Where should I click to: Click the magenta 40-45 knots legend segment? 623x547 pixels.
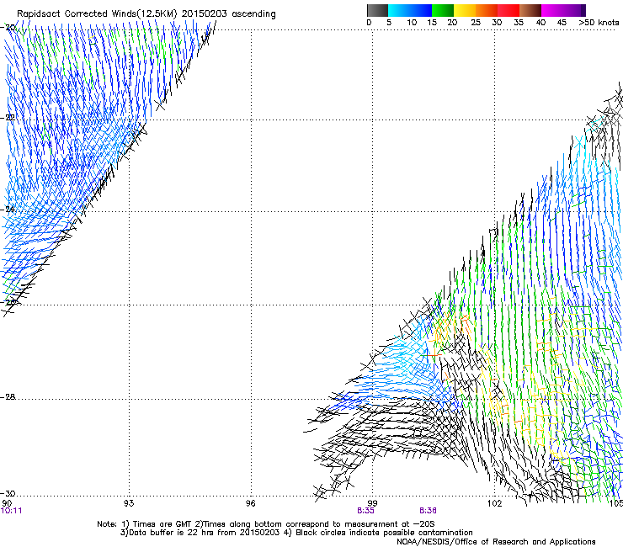[552, 10]
